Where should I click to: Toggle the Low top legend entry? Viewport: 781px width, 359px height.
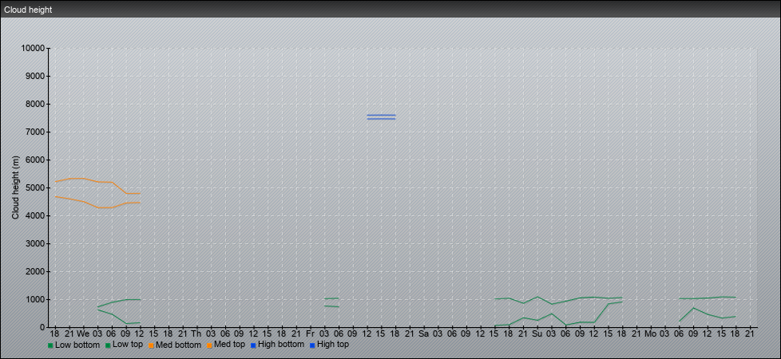(x=124, y=345)
